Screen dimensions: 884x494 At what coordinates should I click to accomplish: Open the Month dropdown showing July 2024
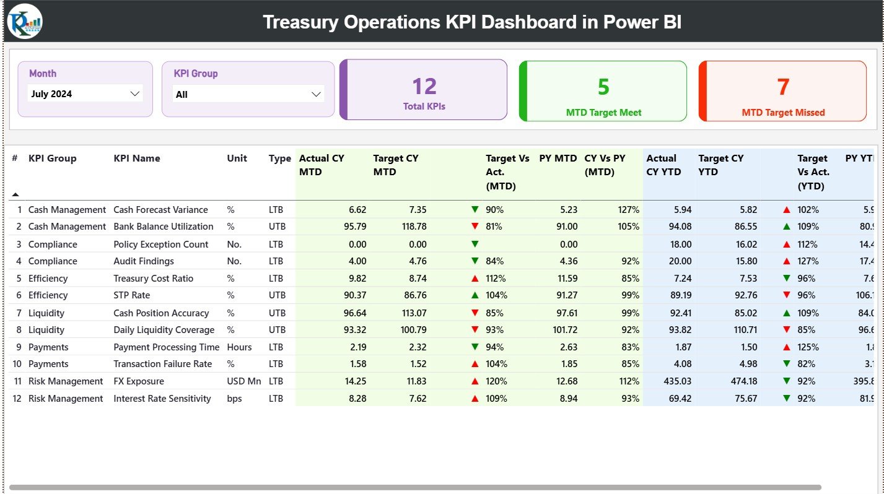tap(85, 93)
